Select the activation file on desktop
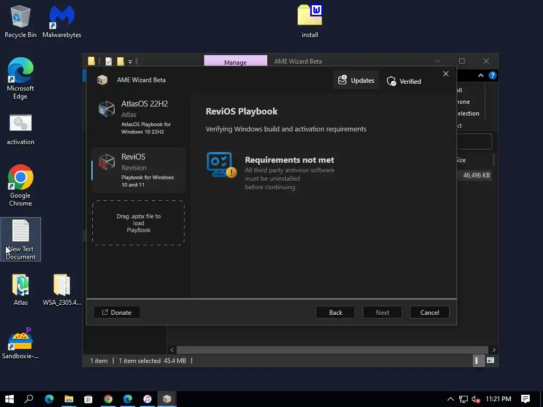The height and width of the screenshot is (407, 543). (21, 130)
